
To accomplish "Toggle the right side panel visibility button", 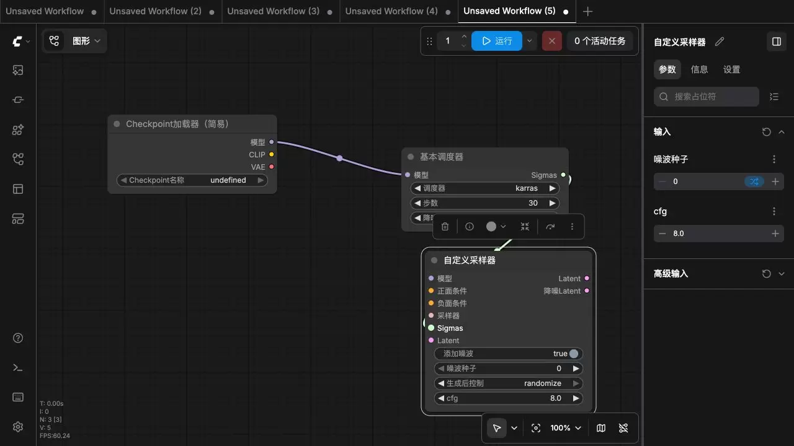I will [777, 42].
